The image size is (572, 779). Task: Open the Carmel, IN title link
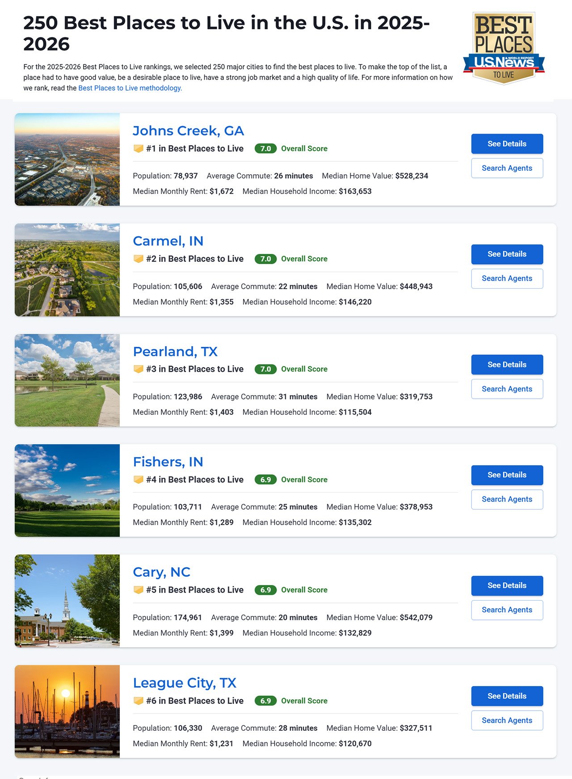coord(168,241)
